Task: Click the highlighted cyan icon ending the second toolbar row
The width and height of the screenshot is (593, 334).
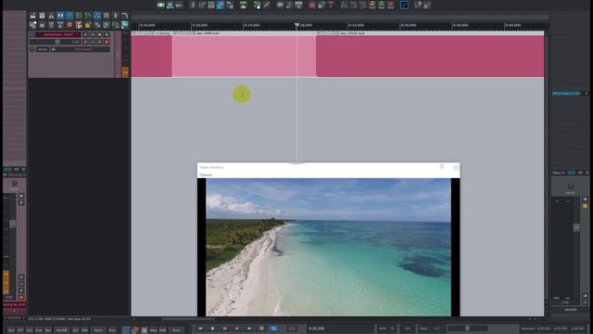Action: 124,25
